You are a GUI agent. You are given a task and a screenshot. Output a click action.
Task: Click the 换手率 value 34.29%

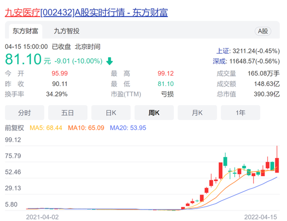point(57,94)
